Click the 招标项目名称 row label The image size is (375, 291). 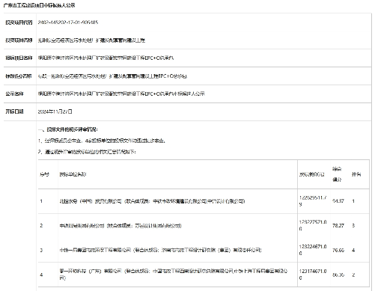pyautogui.click(x=19, y=58)
